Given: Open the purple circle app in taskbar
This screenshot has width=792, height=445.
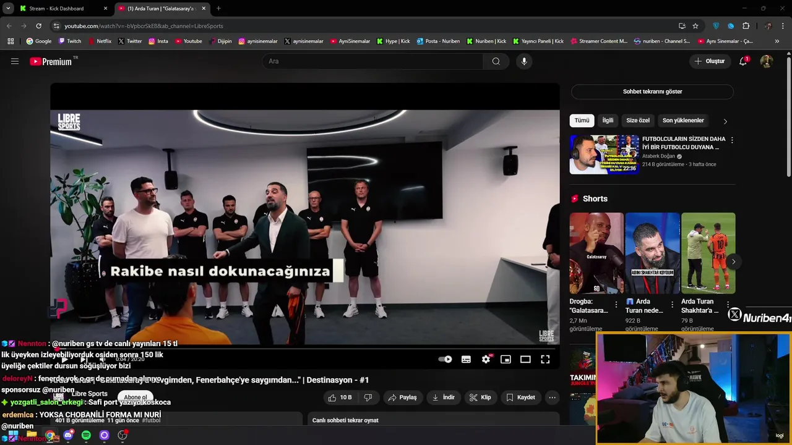Looking at the screenshot, I should pyautogui.click(x=104, y=435).
